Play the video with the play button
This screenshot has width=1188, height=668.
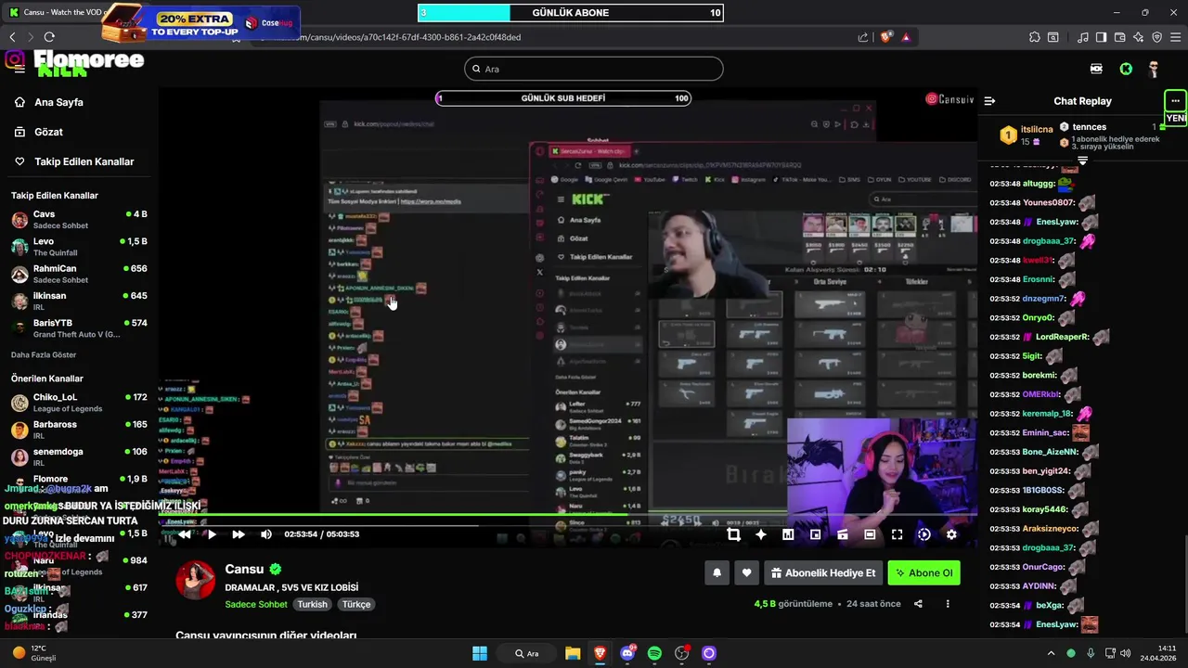(x=212, y=534)
